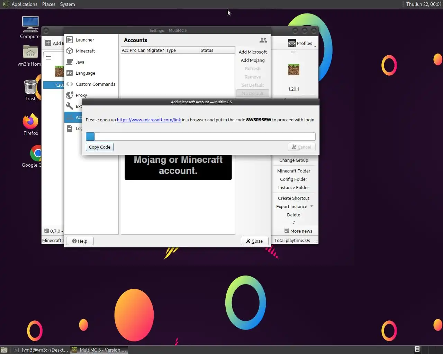The height and width of the screenshot is (354, 443).
Task: Open the System menu
Action: click(67, 4)
